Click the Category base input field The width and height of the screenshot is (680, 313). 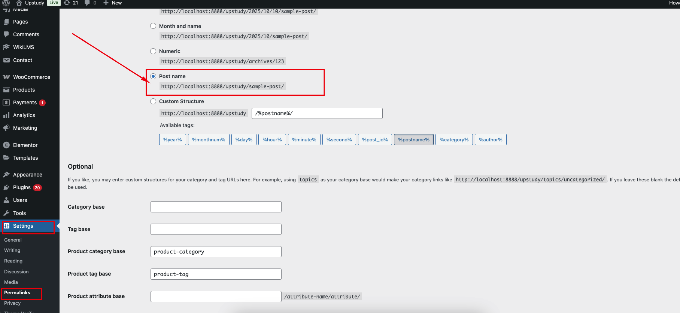216,207
